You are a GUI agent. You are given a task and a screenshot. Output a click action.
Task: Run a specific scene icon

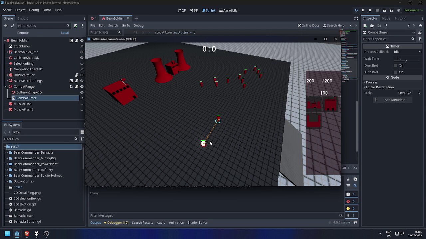392,10
